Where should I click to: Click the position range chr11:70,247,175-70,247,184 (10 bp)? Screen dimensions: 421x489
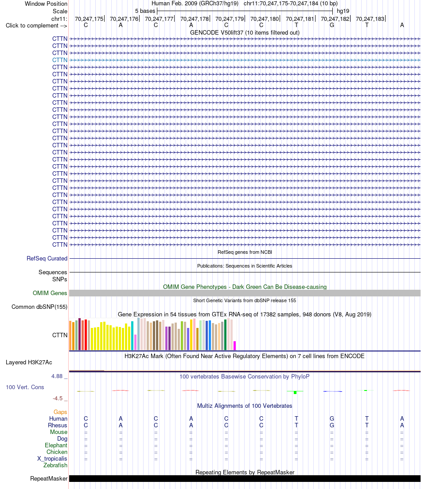tap(291, 4)
